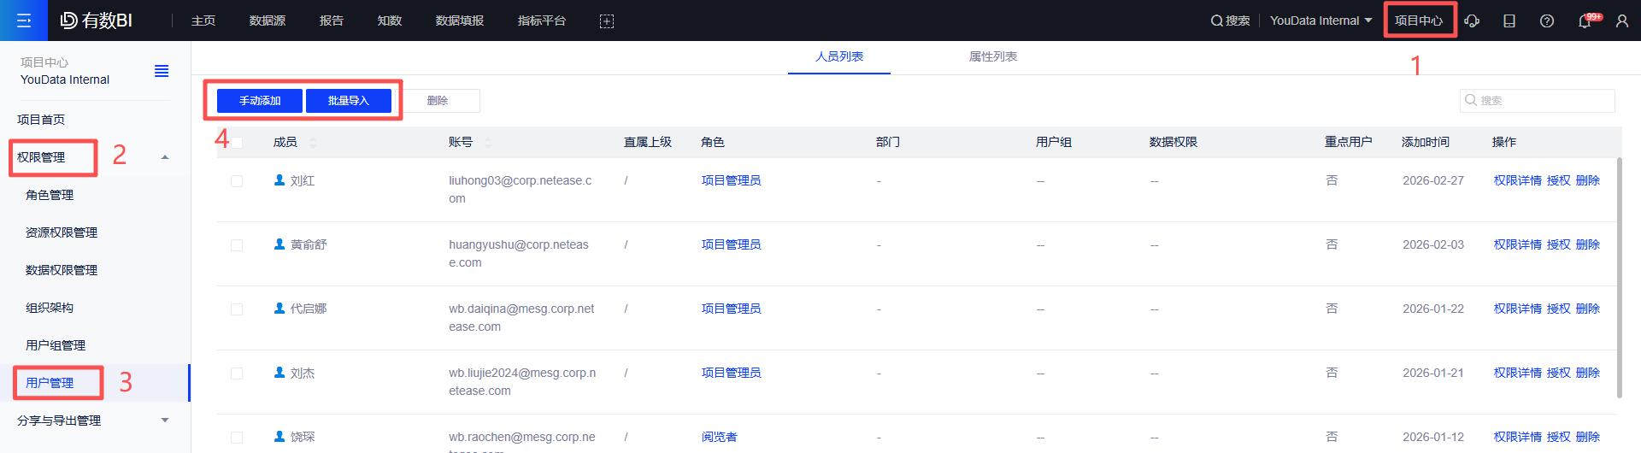The image size is (1641, 453).
Task: Open customer service headset icon
Action: pyautogui.click(x=1472, y=21)
